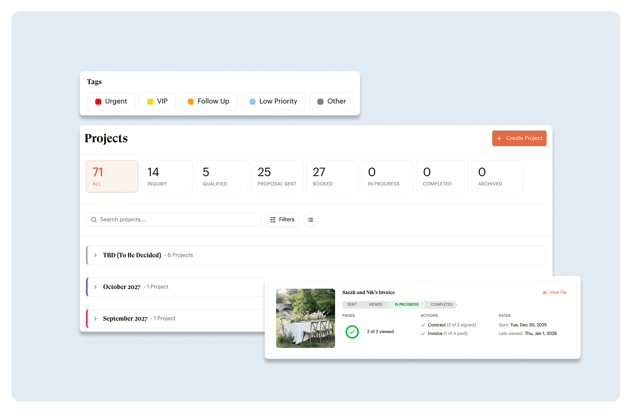The width and height of the screenshot is (632, 413).
Task: Toggle the VIP tag
Action: 157,101
